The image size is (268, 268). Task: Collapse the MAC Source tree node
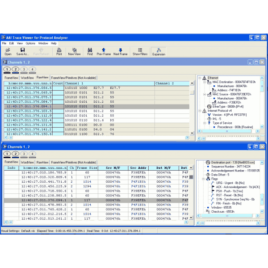click(x=205, y=94)
